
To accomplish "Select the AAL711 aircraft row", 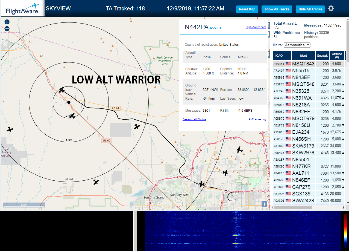I will [309, 173].
